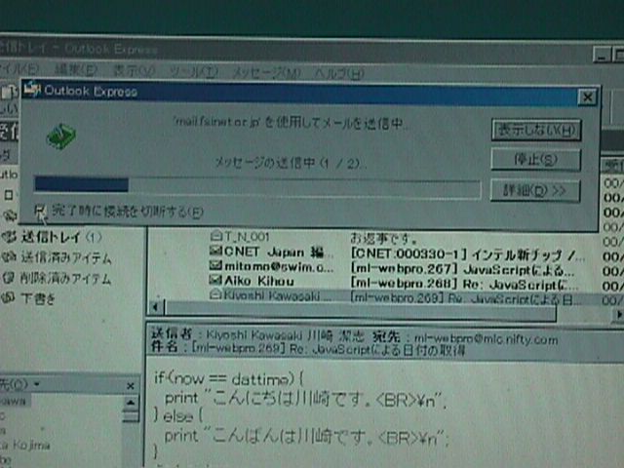Click the recipient address ml-webpro@mlc.nifty.com

[486, 338]
